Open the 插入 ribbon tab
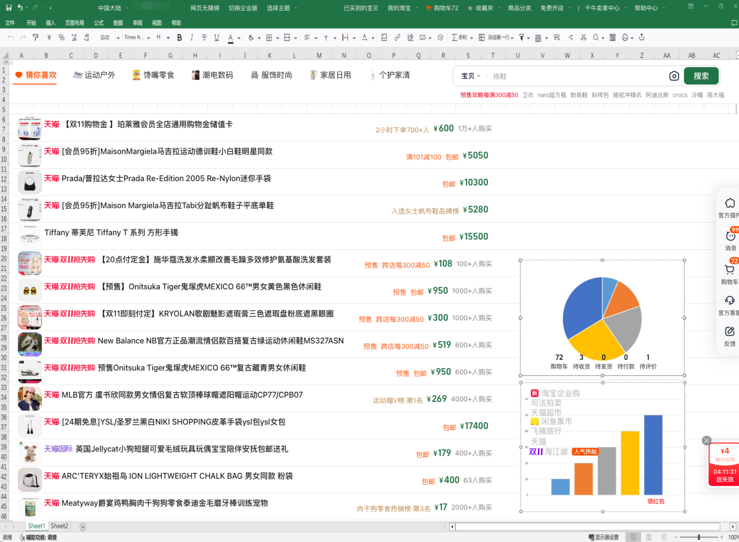Image resolution: width=739 pixels, height=542 pixels. (x=51, y=23)
